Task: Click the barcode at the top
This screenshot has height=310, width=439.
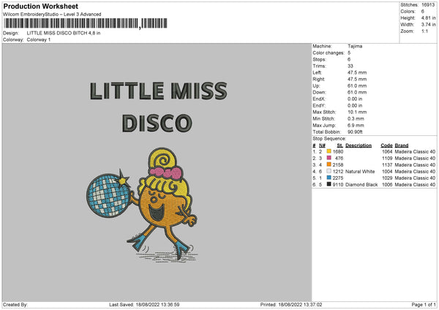Action: [x=86, y=23]
